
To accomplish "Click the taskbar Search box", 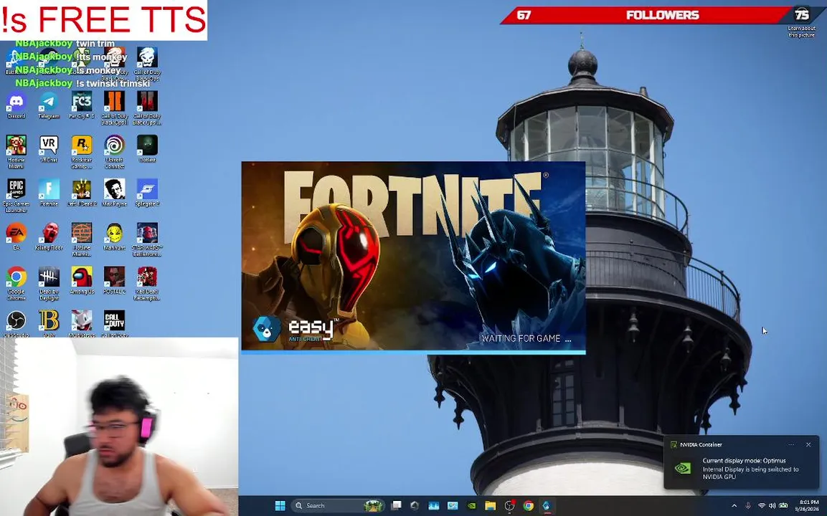I will click(x=338, y=505).
